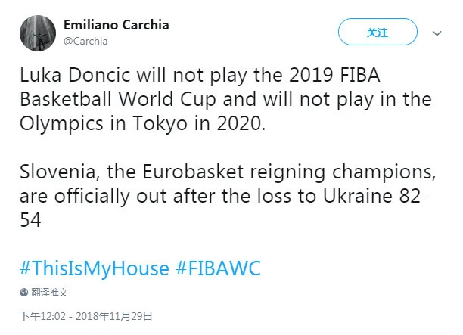The height and width of the screenshot is (335, 463).
Task: Expand the chevron menu next to 关注
Action: click(437, 33)
